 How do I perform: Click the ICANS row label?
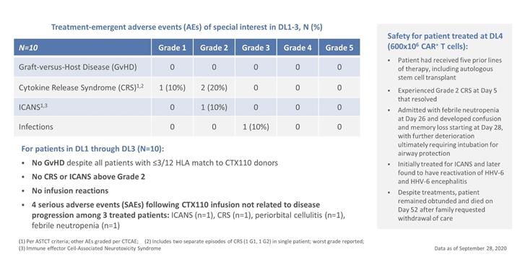[32, 107]
